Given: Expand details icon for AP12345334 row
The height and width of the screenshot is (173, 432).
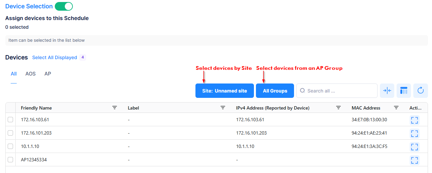Looking at the screenshot, I should coord(414,160).
